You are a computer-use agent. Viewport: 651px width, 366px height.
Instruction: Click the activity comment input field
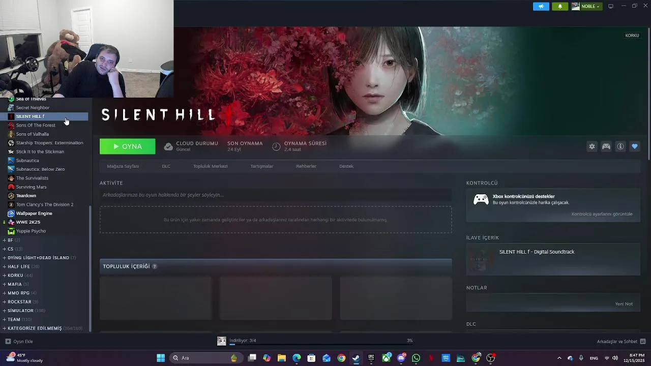click(276, 195)
